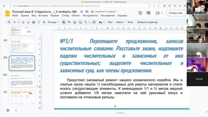
Task: Click the Фон button
Action: point(110,22)
